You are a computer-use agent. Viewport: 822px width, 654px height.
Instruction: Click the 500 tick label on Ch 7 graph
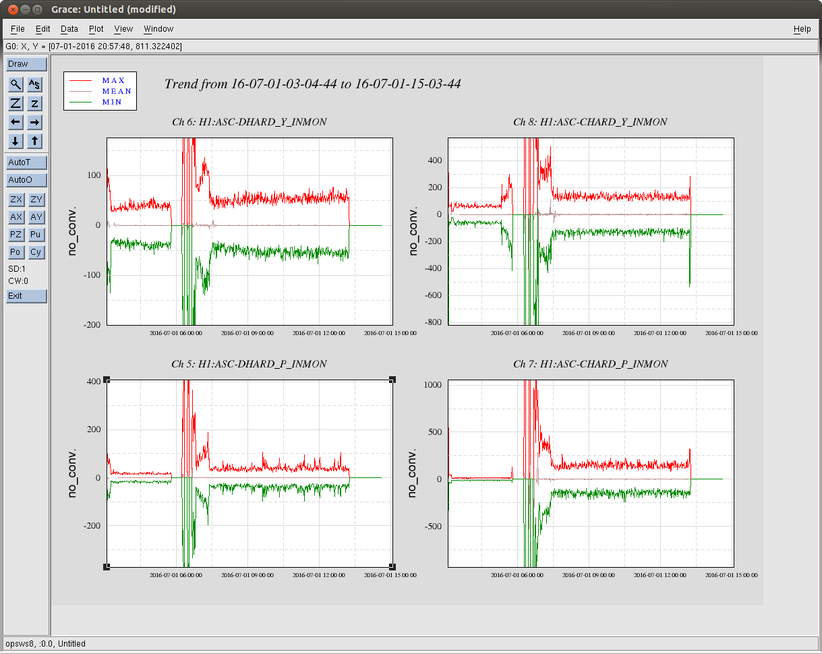click(x=435, y=432)
